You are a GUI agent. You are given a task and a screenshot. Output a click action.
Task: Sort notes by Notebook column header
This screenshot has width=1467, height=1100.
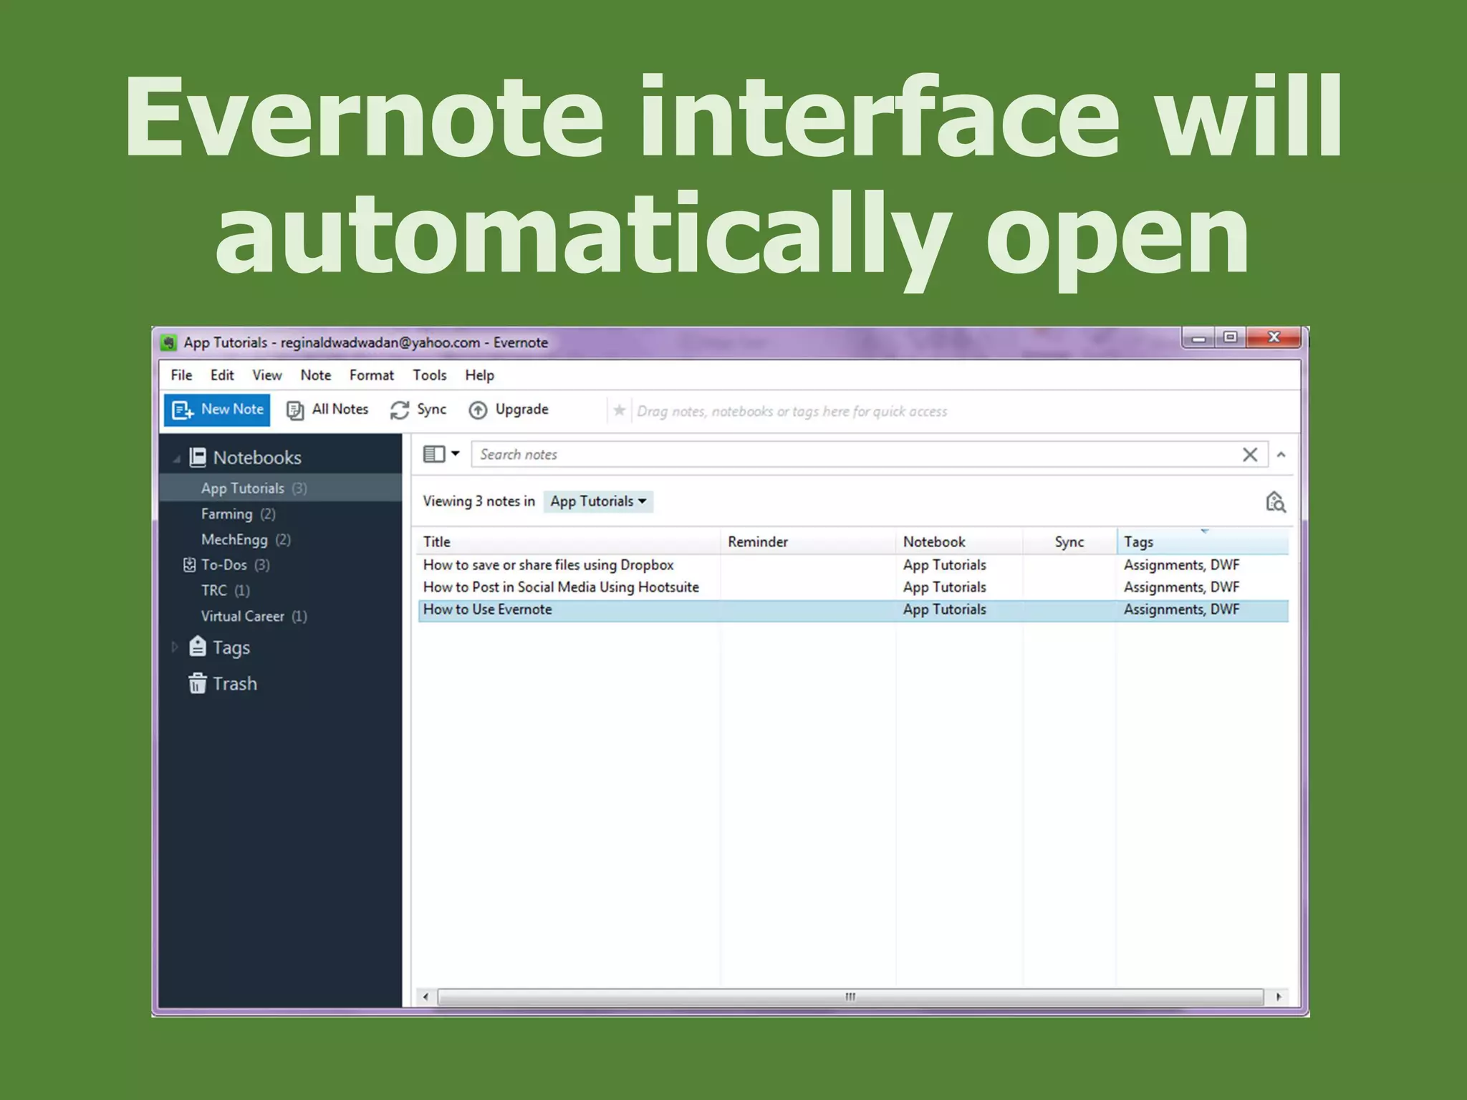tap(960, 542)
